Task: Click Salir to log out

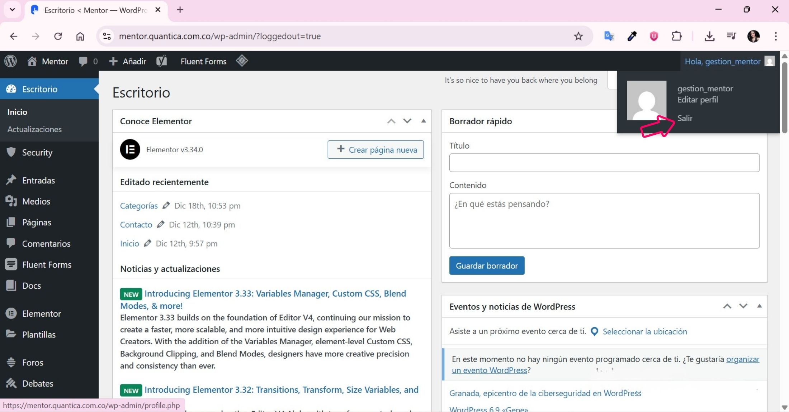Action: pos(685,118)
